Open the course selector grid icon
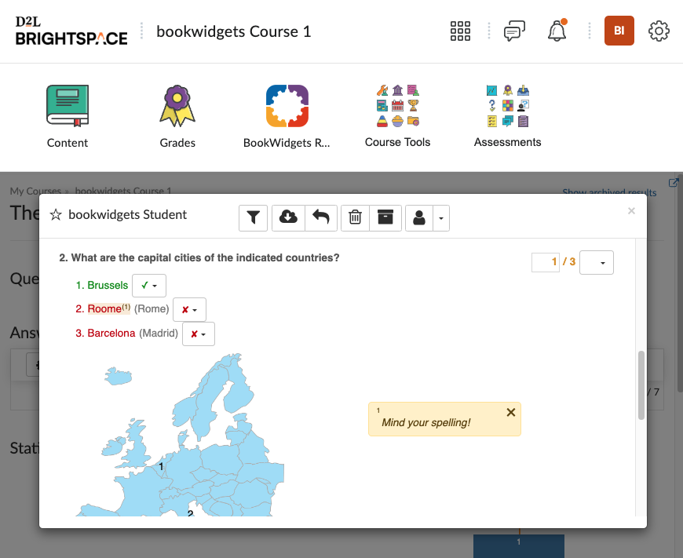 coord(460,31)
